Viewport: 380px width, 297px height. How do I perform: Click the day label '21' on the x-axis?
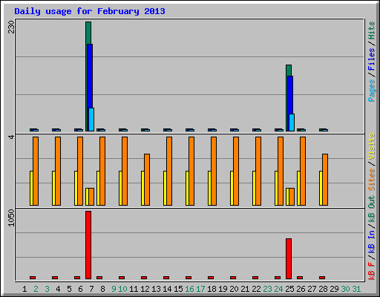click(245, 289)
